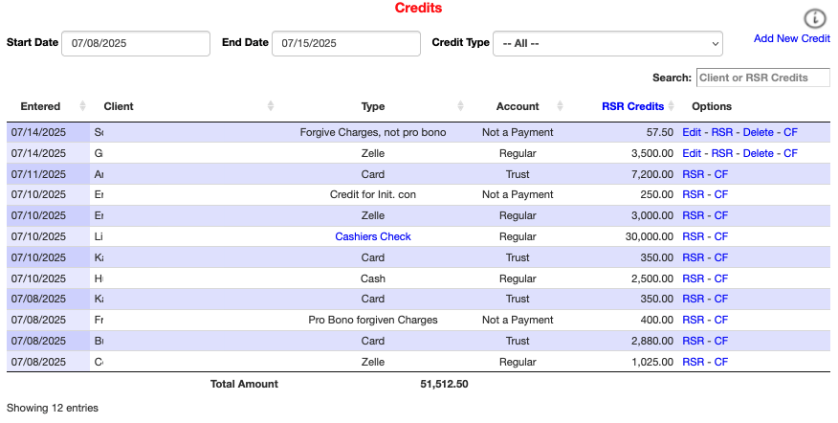
Task: Open CF for the 1,025.00 Zelle credit
Action: [x=721, y=362]
